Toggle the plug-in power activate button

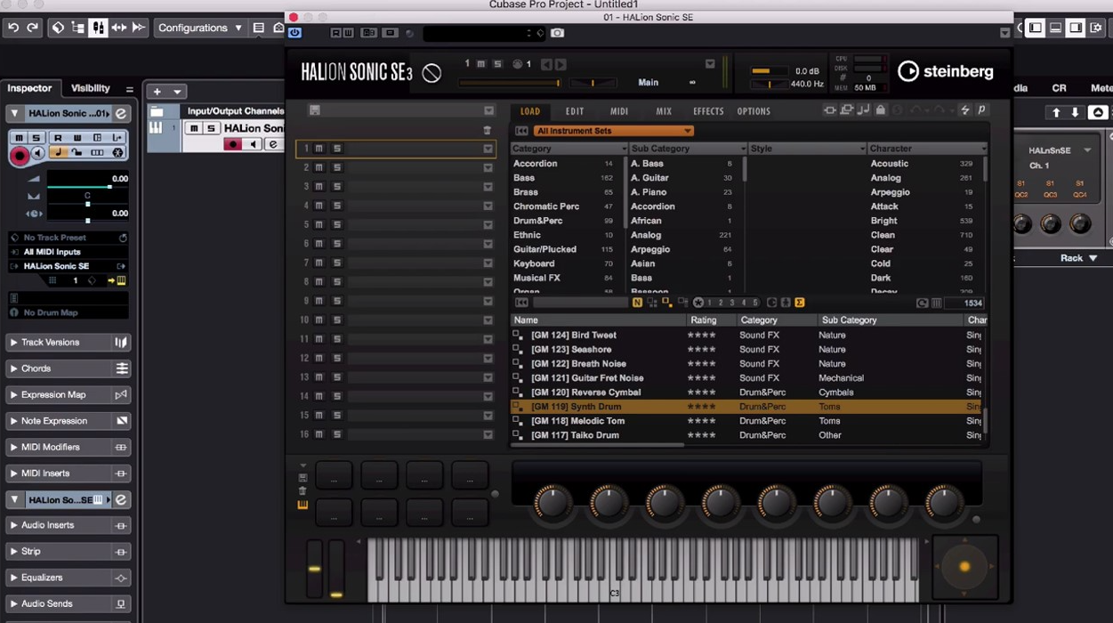(x=294, y=33)
